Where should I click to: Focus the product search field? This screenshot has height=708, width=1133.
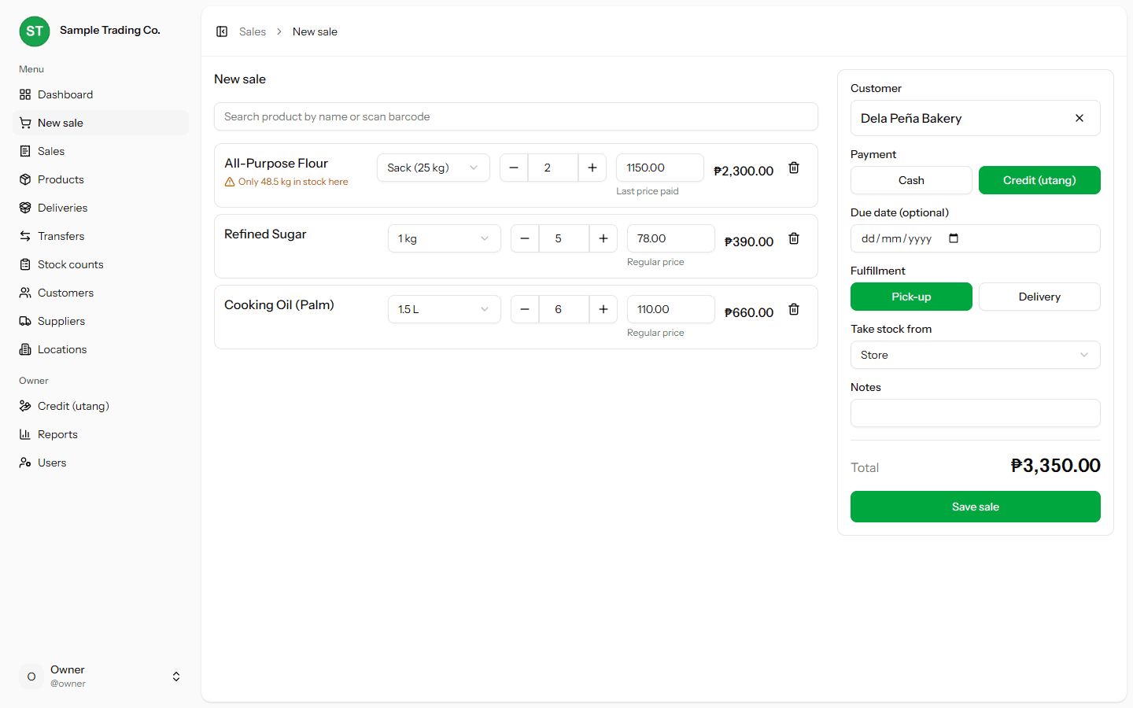516,116
